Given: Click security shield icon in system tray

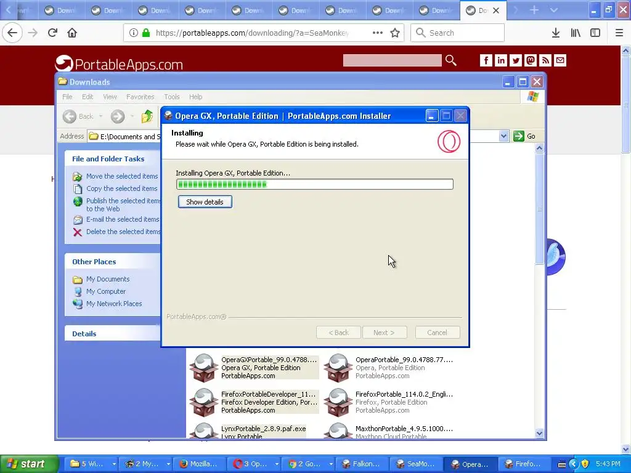Looking at the screenshot, I should (x=585, y=464).
